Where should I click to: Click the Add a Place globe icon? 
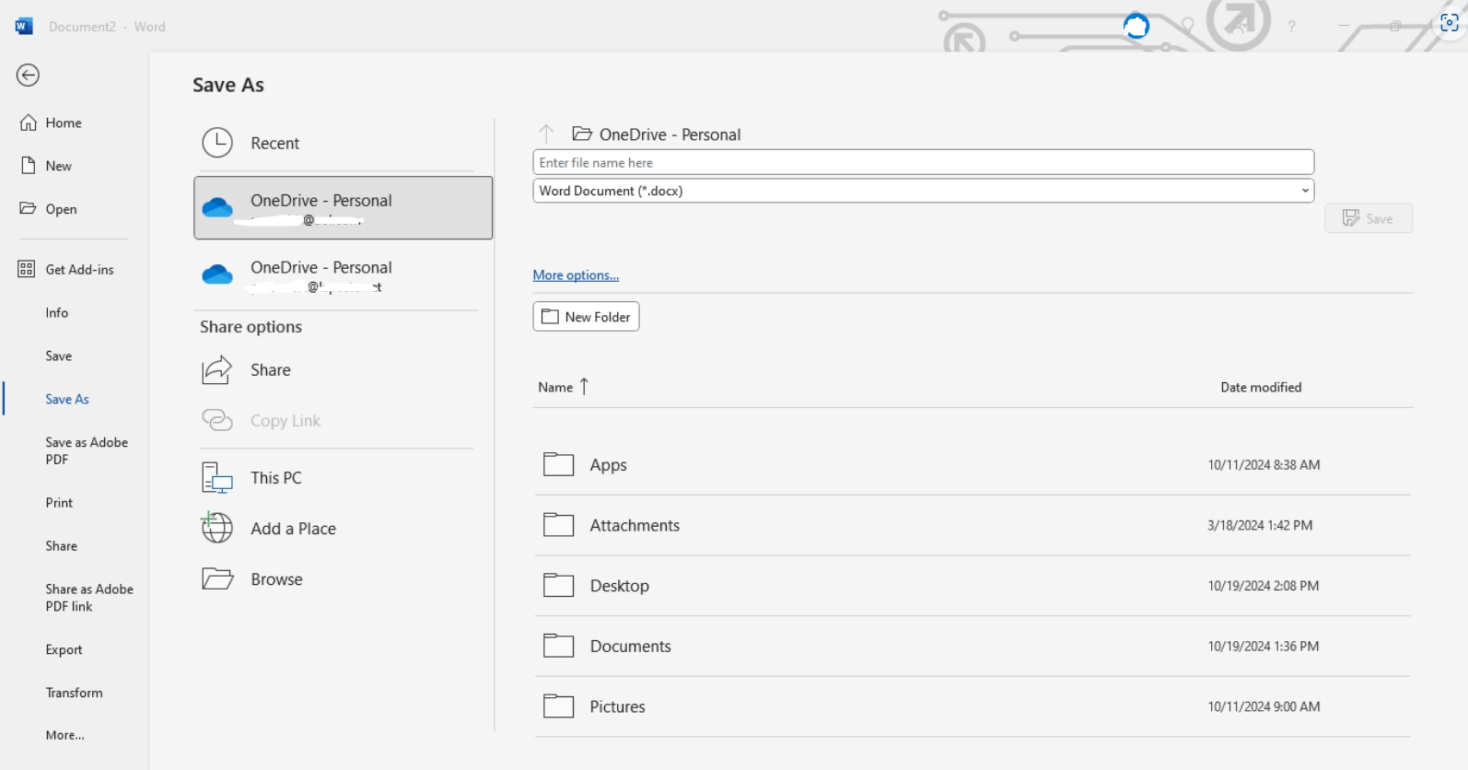[217, 528]
